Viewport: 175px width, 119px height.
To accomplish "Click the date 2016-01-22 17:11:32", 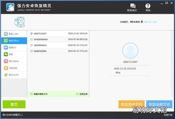I will (78, 45).
